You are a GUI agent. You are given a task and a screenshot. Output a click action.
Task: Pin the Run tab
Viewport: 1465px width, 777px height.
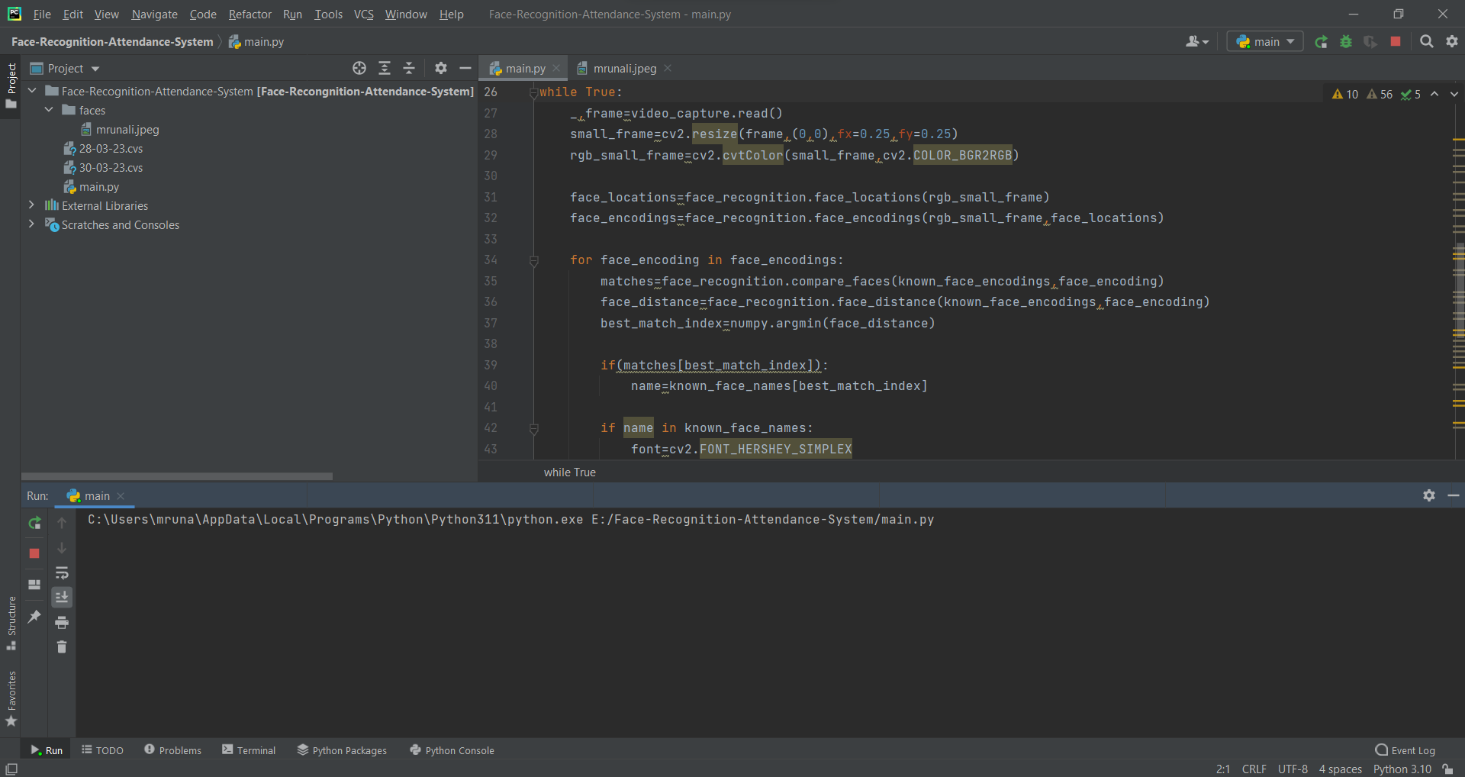(34, 616)
